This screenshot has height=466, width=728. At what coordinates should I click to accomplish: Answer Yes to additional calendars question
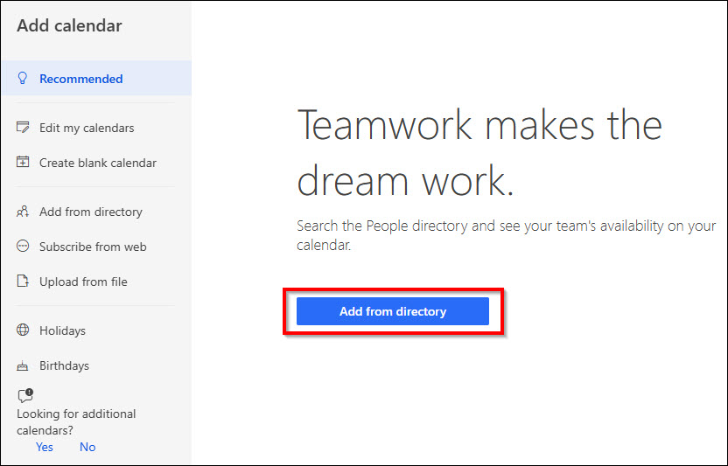coord(45,447)
